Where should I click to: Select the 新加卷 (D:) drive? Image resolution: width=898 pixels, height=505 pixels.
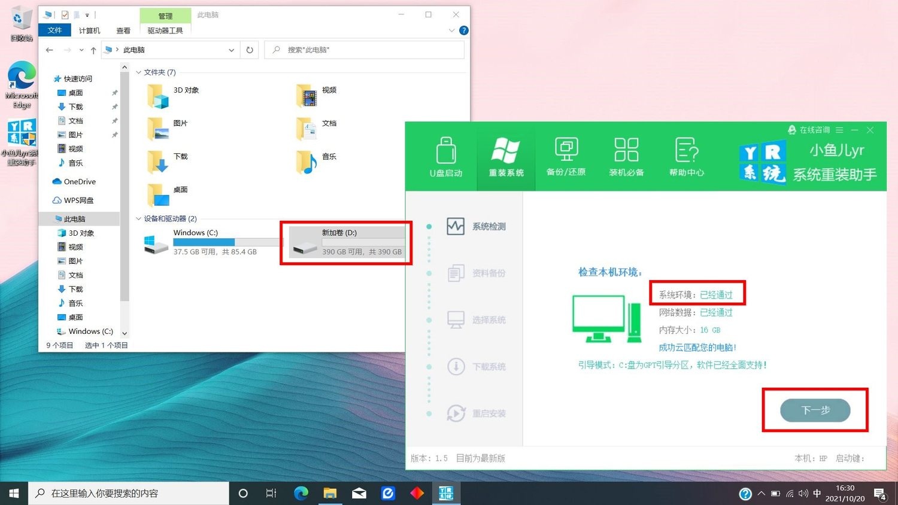pos(346,242)
